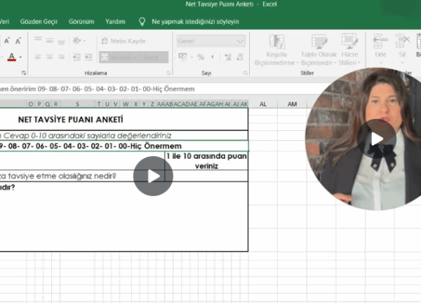Align text to the right
This screenshot has height=303, width=421.
pos(61,57)
